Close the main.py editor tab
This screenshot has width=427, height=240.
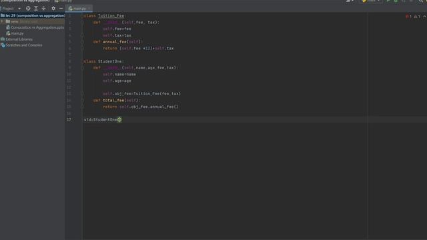click(89, 9)
